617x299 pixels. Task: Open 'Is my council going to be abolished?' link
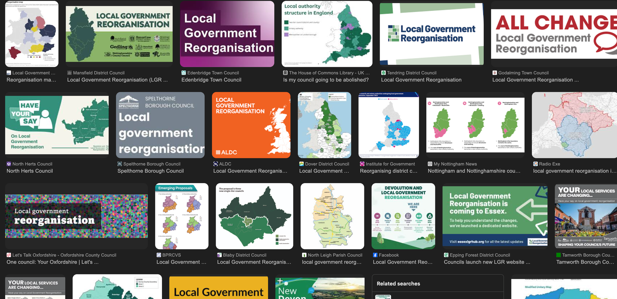[x=326, y=80]
